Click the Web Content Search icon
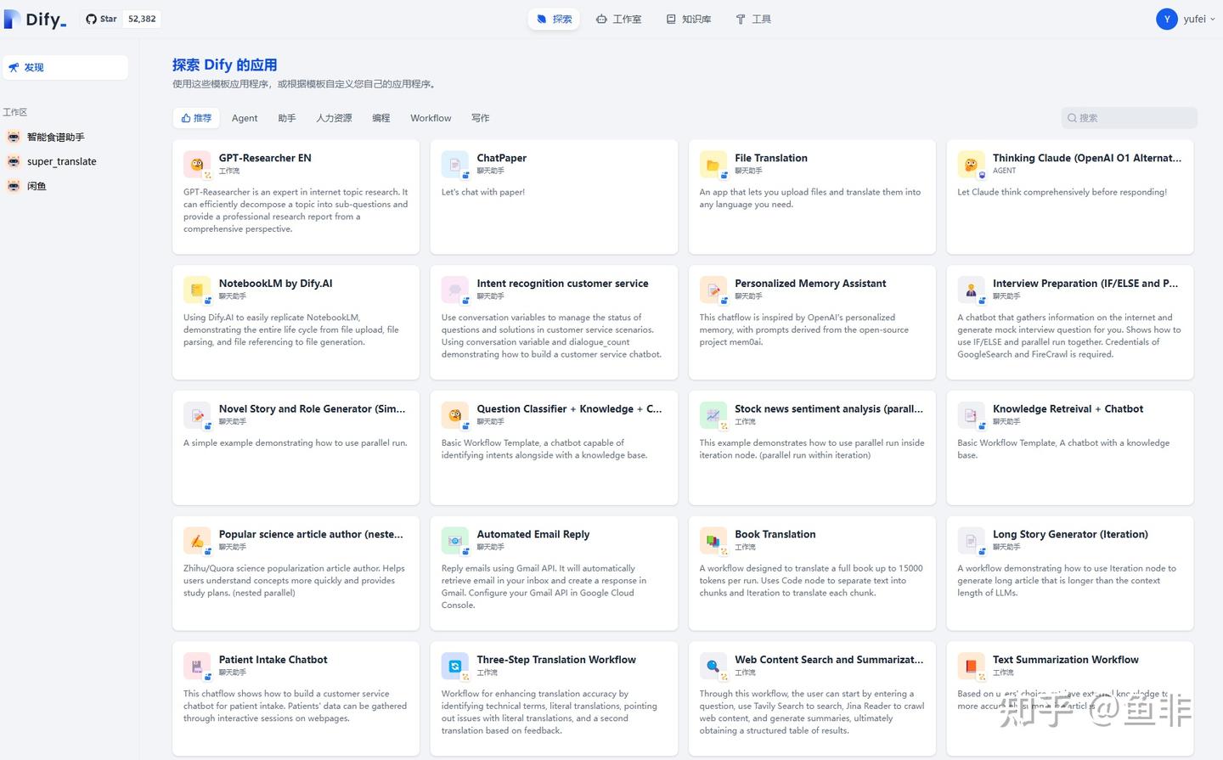This screenshot has width=1223, height=760. click(x=713, y=666)
